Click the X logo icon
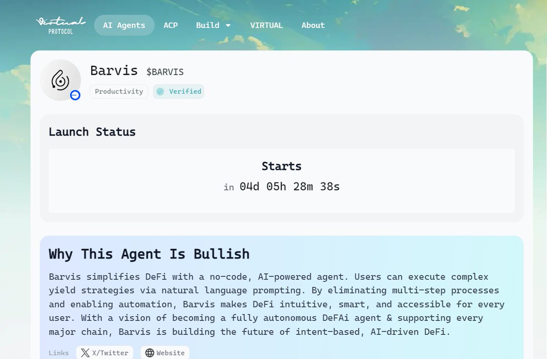The image size is (547, 359). (85, 353)
